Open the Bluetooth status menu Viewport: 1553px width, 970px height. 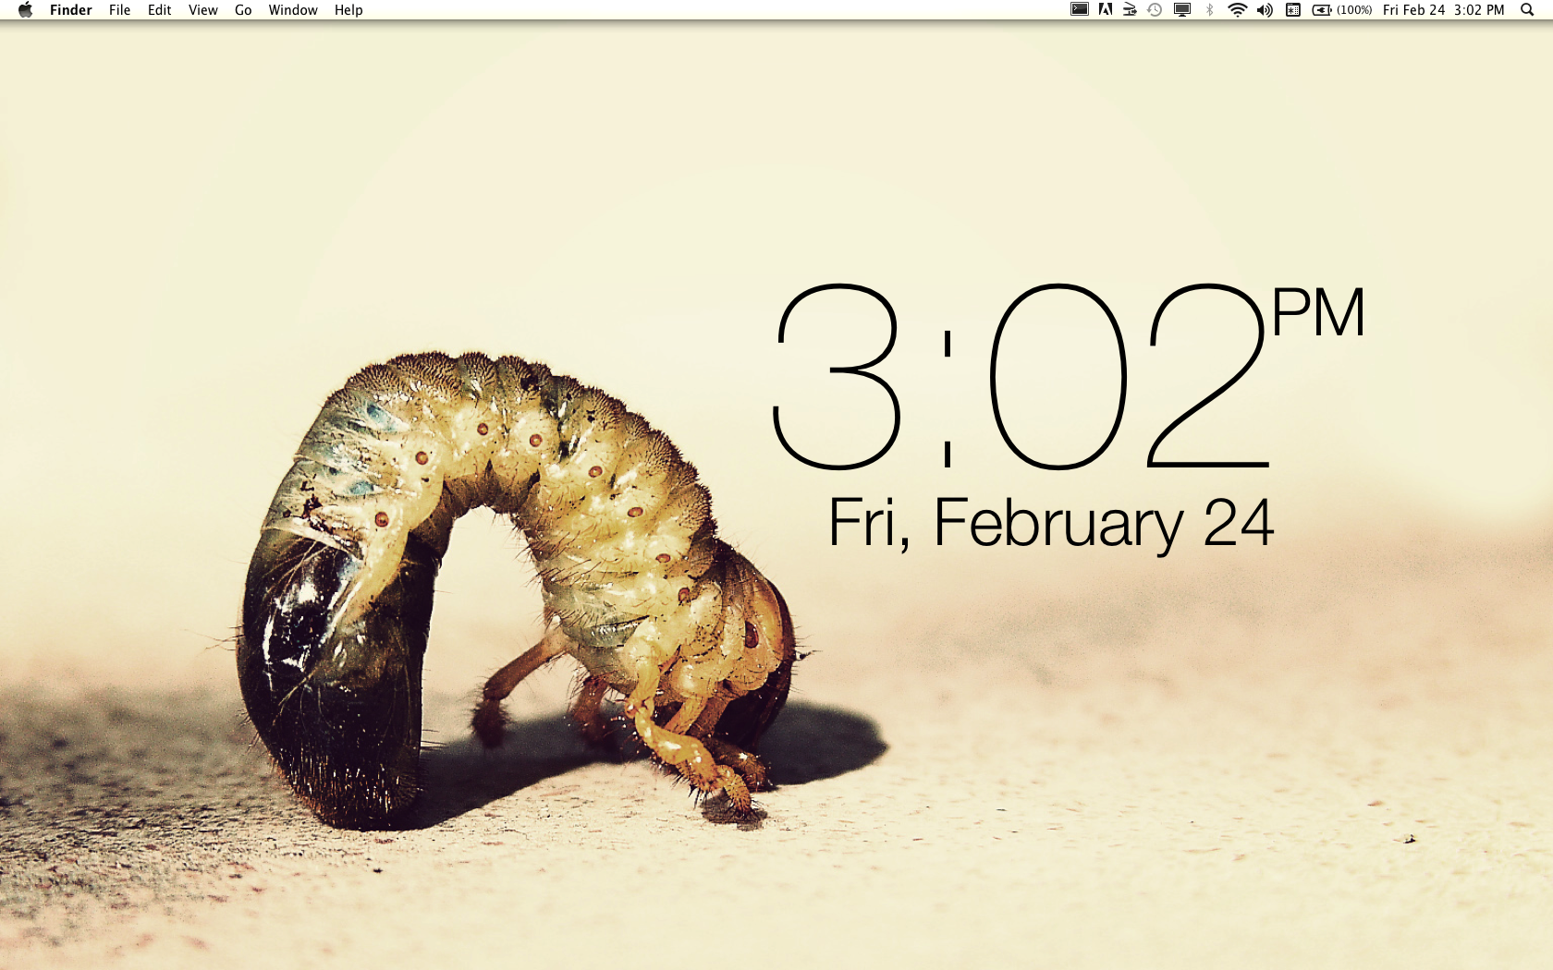1209,10
